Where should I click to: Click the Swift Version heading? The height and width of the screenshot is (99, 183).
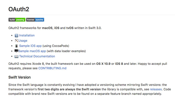pyautogui.click(x=20, y=77)
